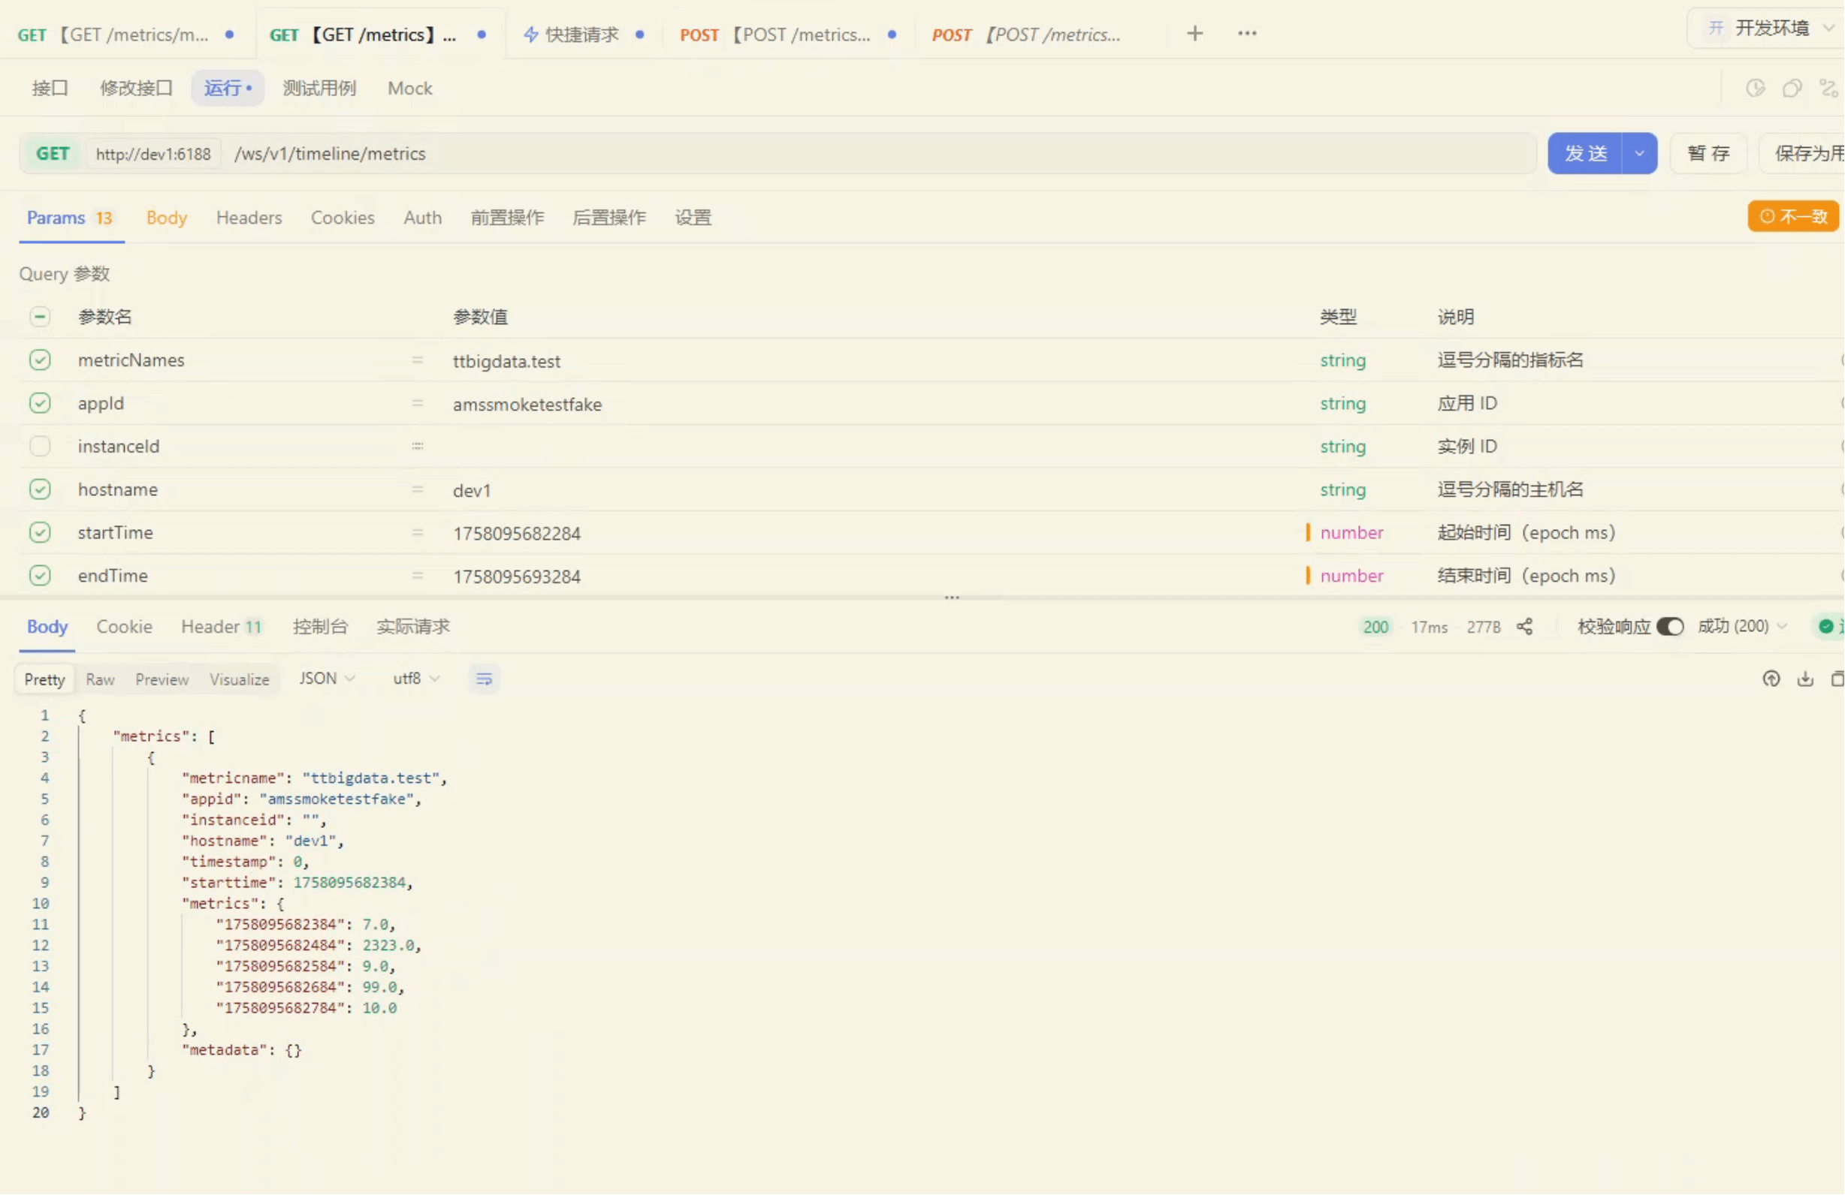This screenshot has width=1845, height=1195.
Task: Toggle the 校验响应 switch
Action: [1670, 626]
